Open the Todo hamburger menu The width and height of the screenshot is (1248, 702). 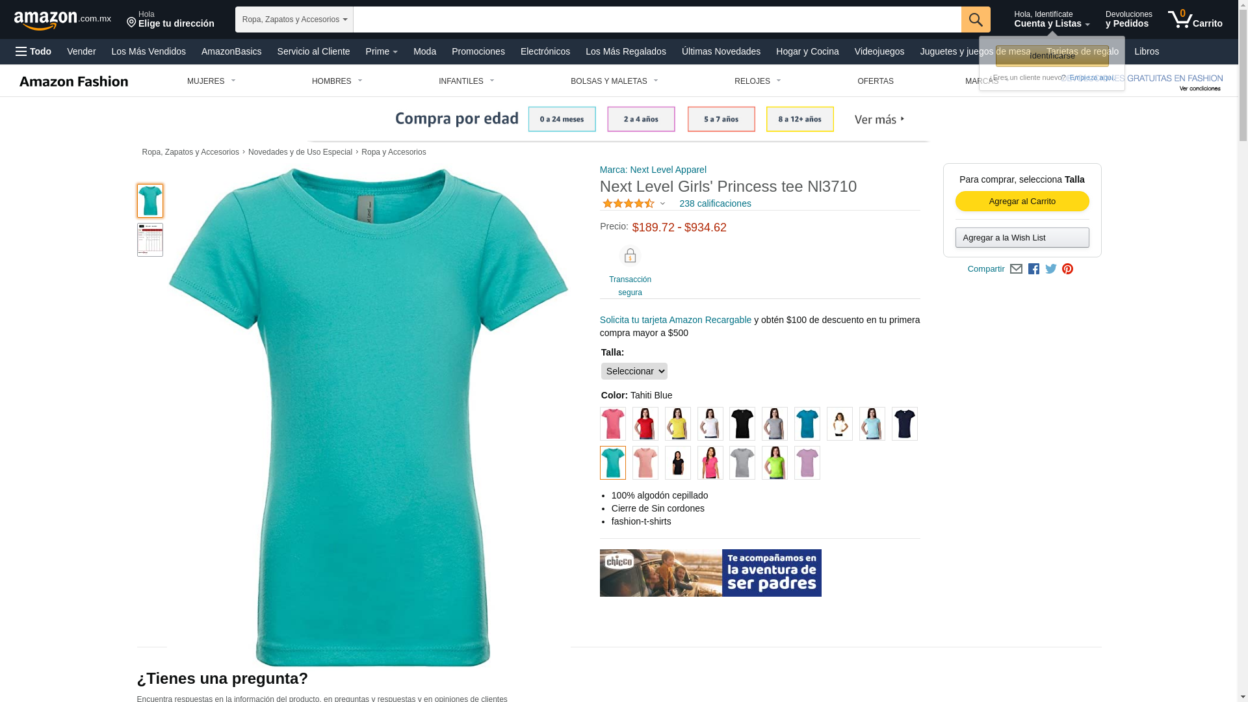click(34, 51)
